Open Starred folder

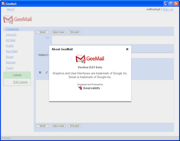pyautogui.click(x=11, y=62)
